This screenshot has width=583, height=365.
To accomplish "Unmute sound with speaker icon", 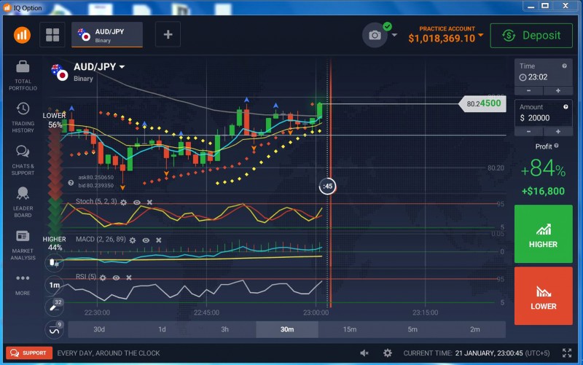I will pos(364,353).
